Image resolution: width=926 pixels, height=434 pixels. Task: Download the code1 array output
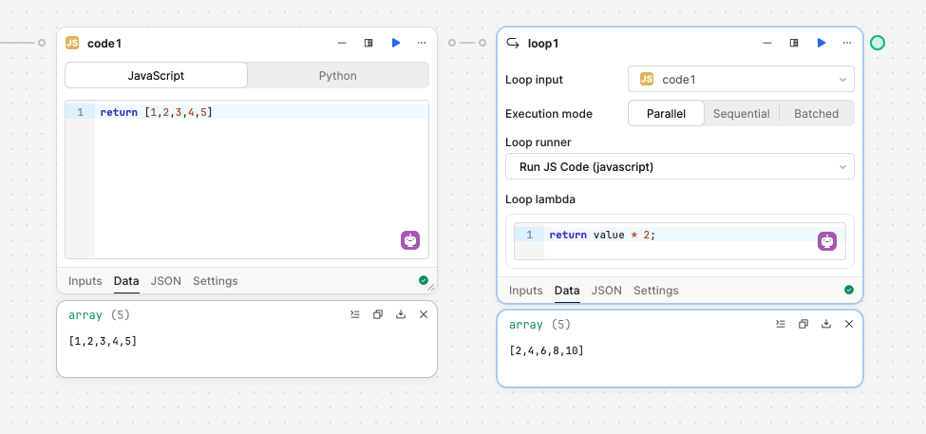tap(401, 314)
